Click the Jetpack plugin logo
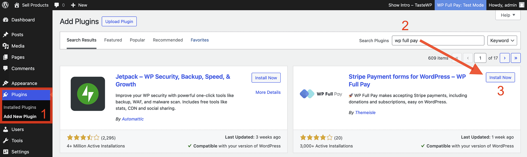The width and height of the screenshot is (527, 157). [x=88, y=94]
